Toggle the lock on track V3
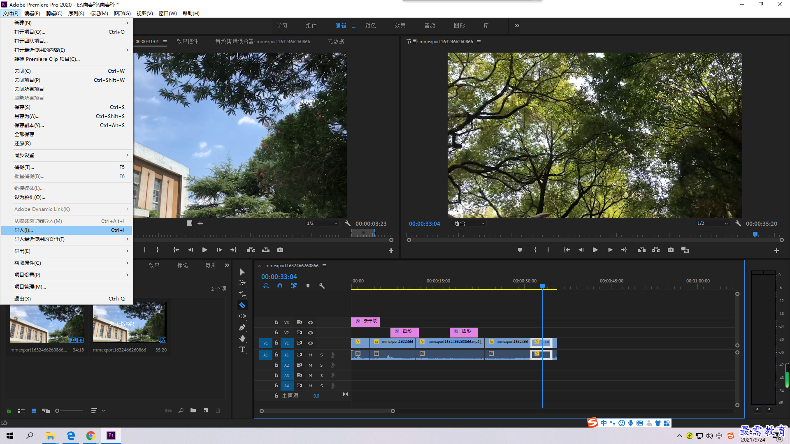The height and width of the screenshot is (444, 790). click(x=276, y=322)
